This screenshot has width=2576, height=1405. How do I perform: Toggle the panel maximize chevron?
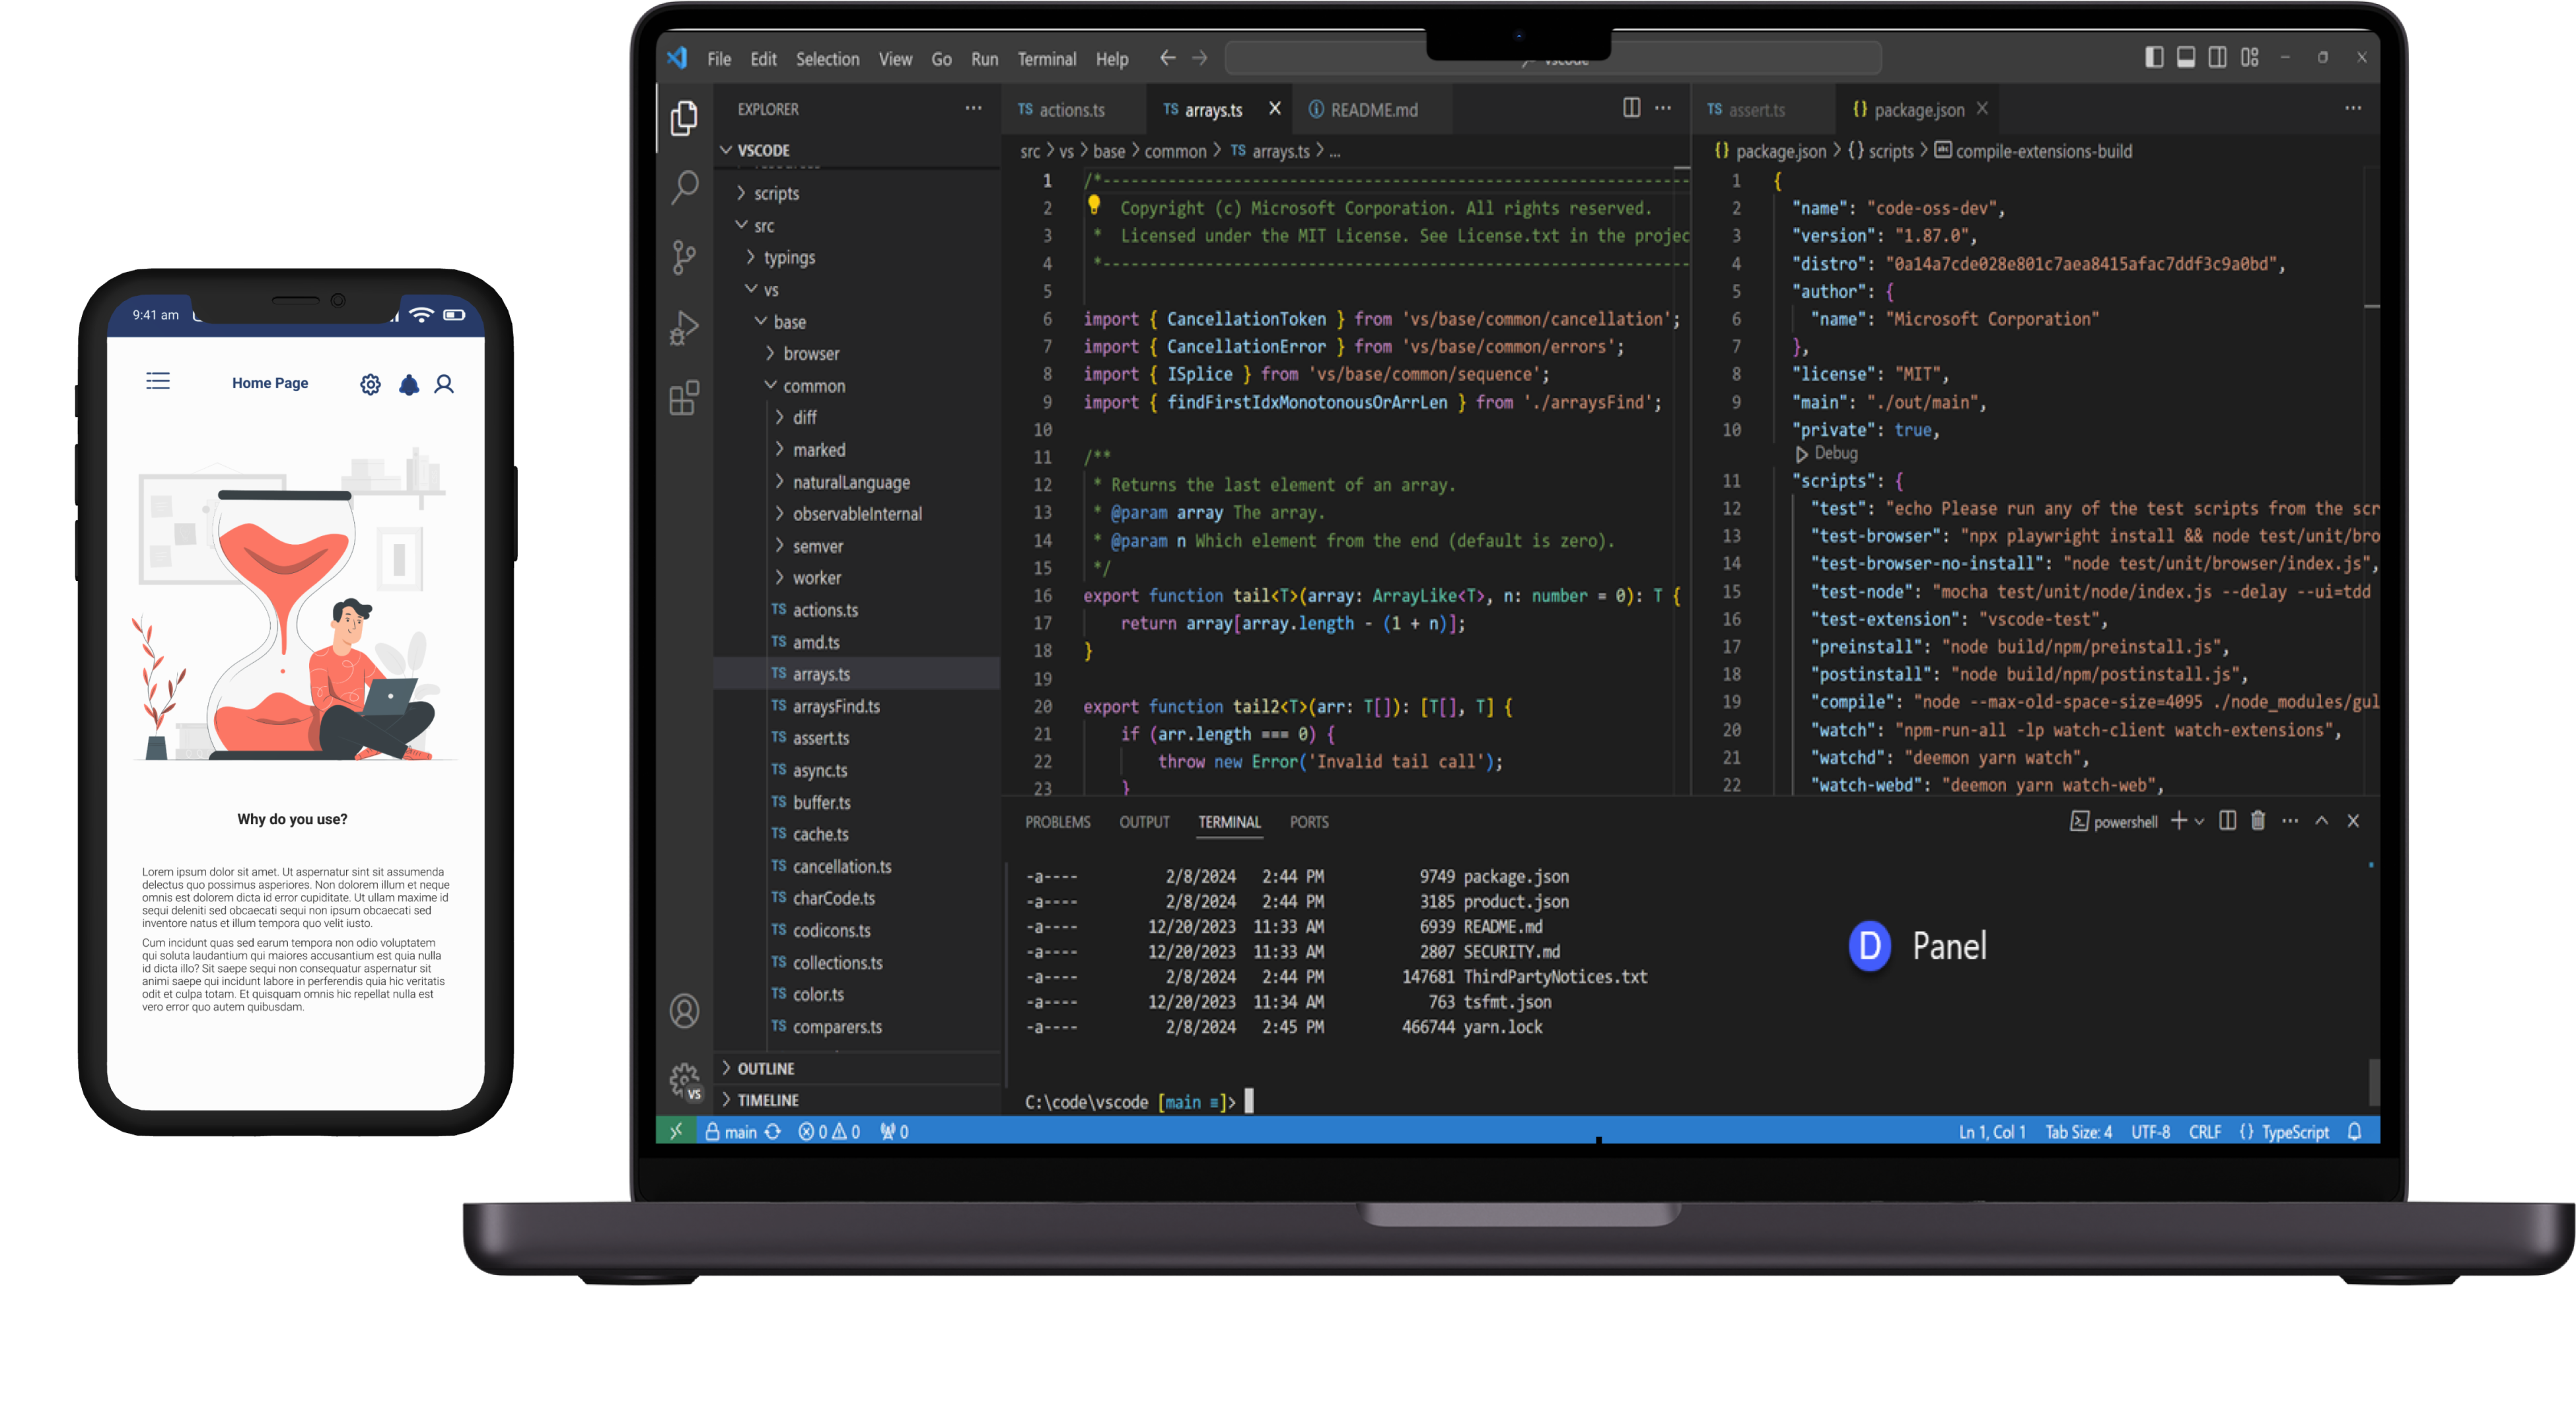[x=2321, y=821]
